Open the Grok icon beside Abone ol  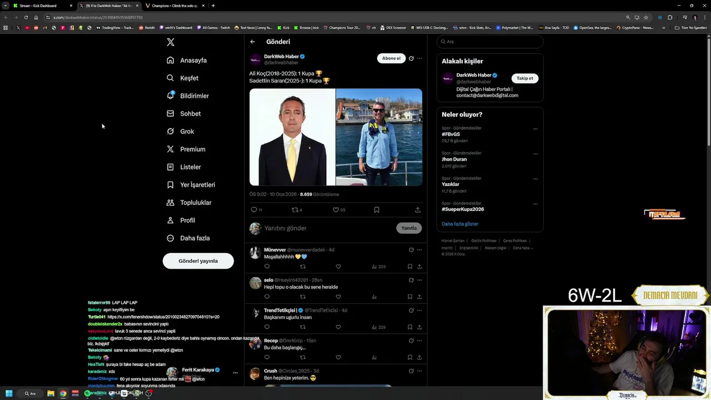tap(411, 58)
